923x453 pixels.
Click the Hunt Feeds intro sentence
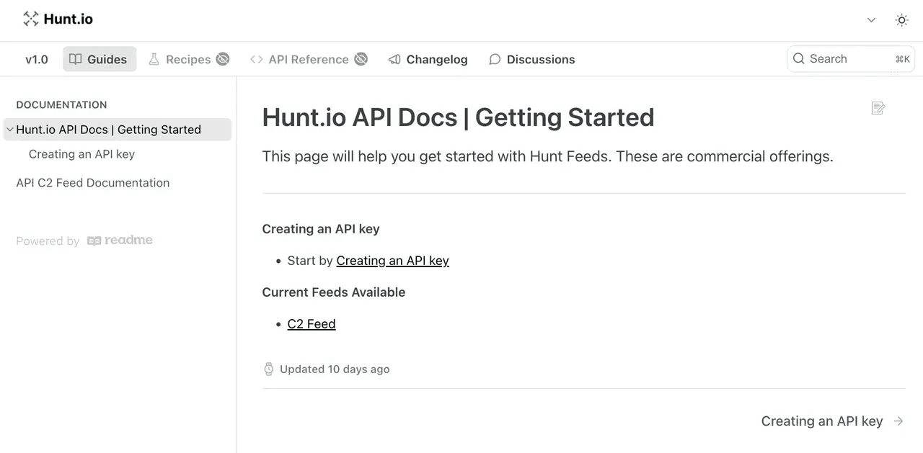547,156
